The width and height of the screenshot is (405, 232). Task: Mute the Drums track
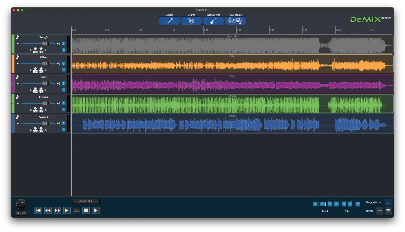coord(63,110)
